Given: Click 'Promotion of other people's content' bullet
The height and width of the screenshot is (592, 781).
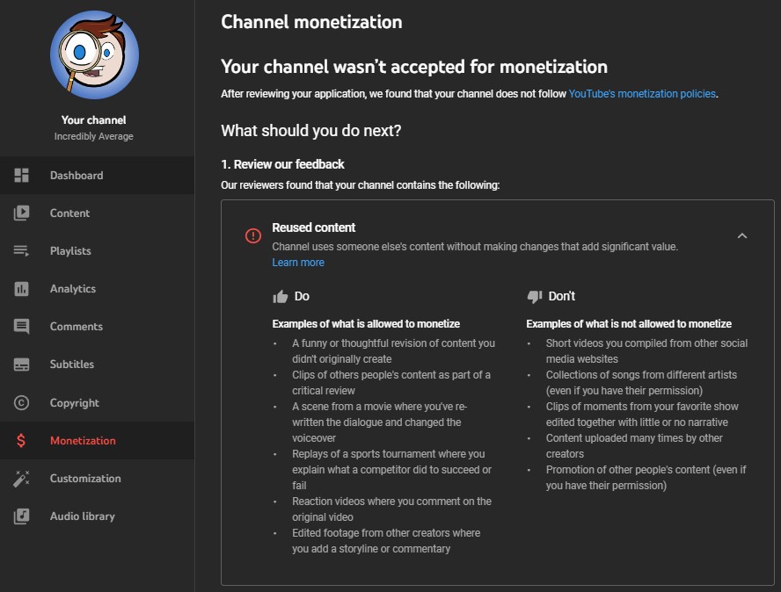Looking at the screenshot, I should click(646, 478).
